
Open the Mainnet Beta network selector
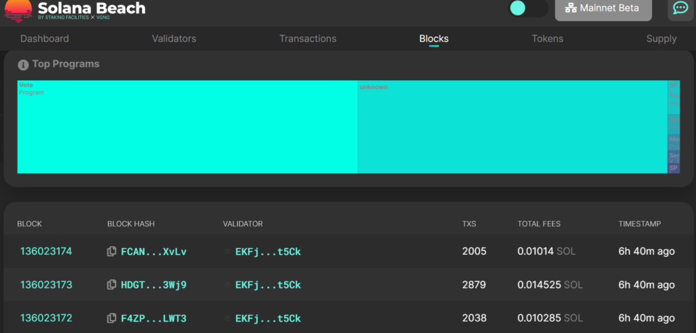[x=603, y=9]
